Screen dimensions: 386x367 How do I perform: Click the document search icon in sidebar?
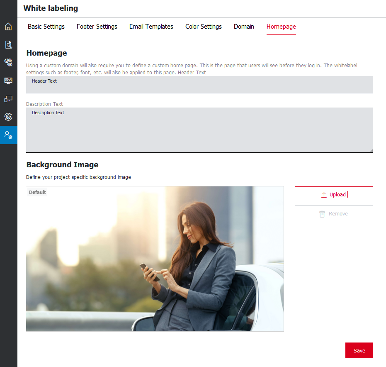8,45
